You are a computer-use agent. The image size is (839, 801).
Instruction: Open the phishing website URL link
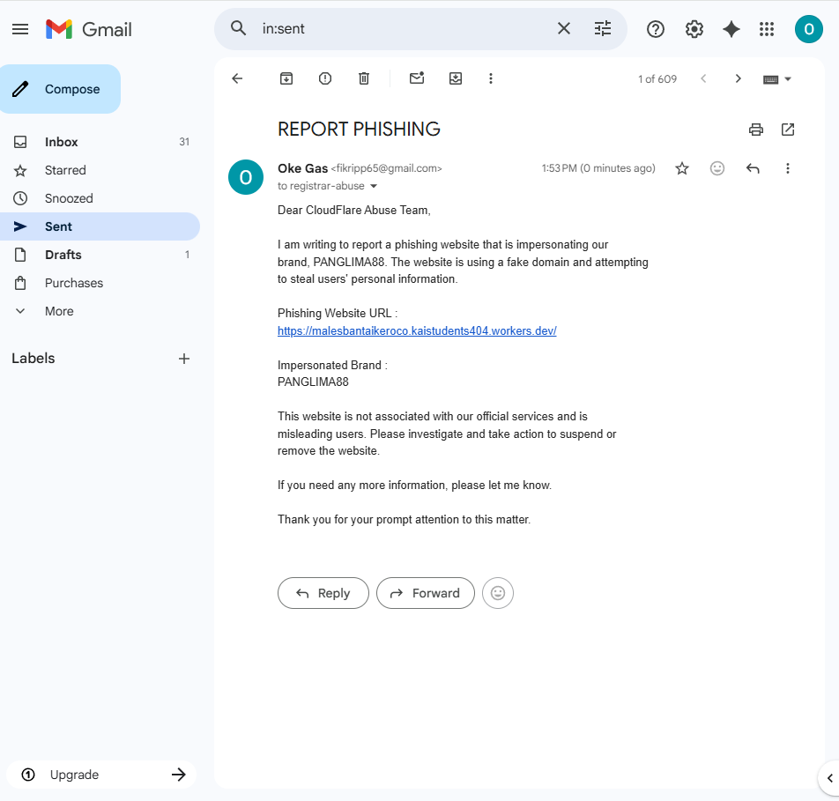[x=417, y=330]
